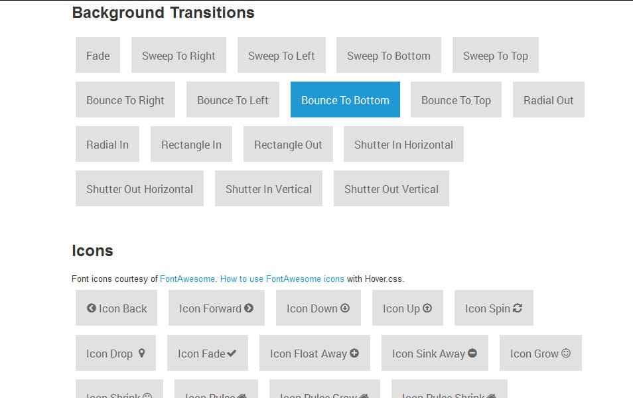Viewport: 633px width, 398px height.
Task: Click the Icon Back arrow button
Action: (116, 308)
